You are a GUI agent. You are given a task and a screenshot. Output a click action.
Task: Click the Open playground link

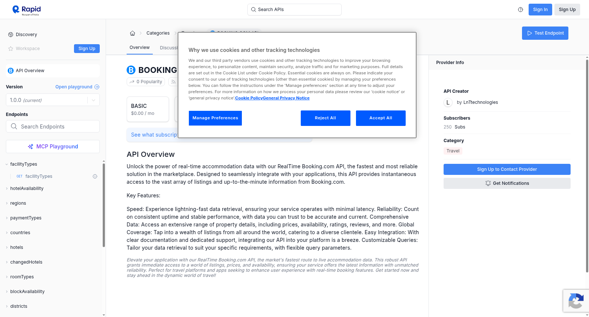77,87
